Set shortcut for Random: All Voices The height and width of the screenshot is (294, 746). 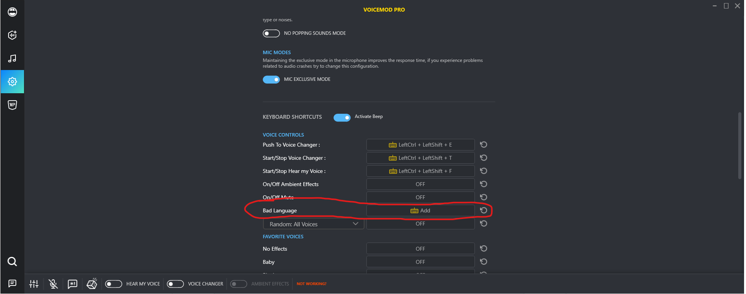coord(421,224)
